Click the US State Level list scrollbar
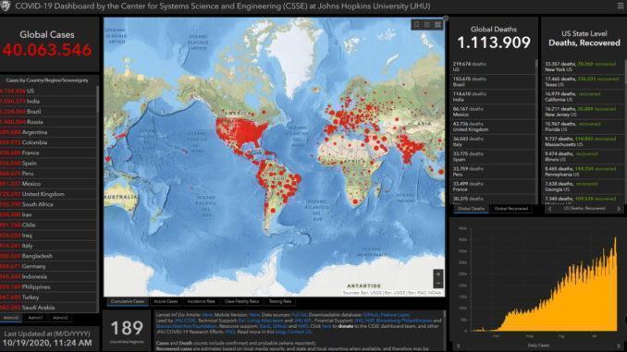Image resolution: width=627 pixels, height=352 pixels. click(625, 132)
